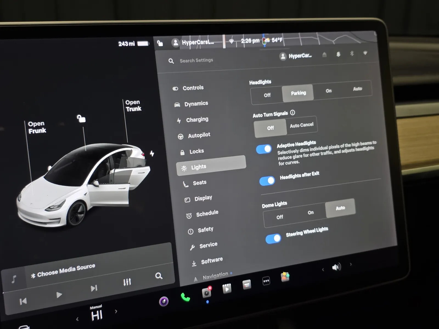Tap the notification bell icon

click(x=338, y=54)
